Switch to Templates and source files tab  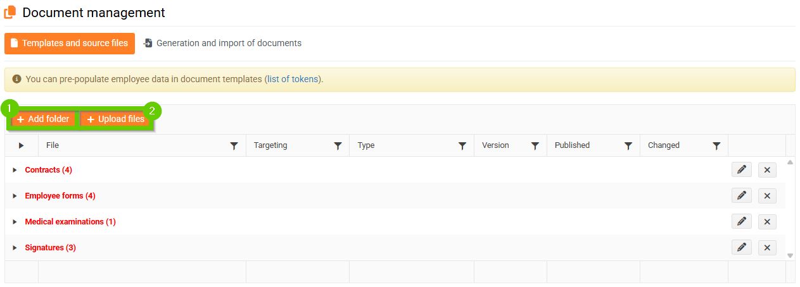pyautogui.click(x=70, y=44)
